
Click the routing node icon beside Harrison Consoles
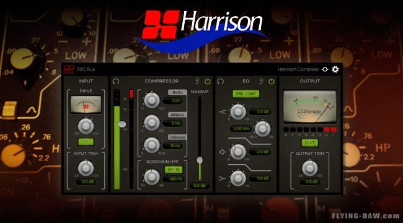325,69
